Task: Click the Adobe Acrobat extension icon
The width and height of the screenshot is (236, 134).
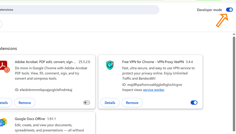Action: 4,66
